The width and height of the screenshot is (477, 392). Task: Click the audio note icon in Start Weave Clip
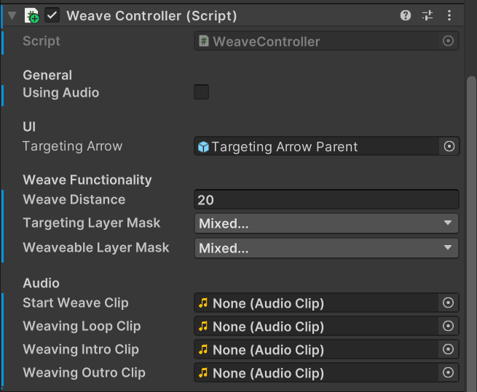pos(203,303)
